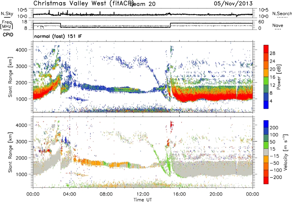Click Power colorbar value '4'

point(271,101)
